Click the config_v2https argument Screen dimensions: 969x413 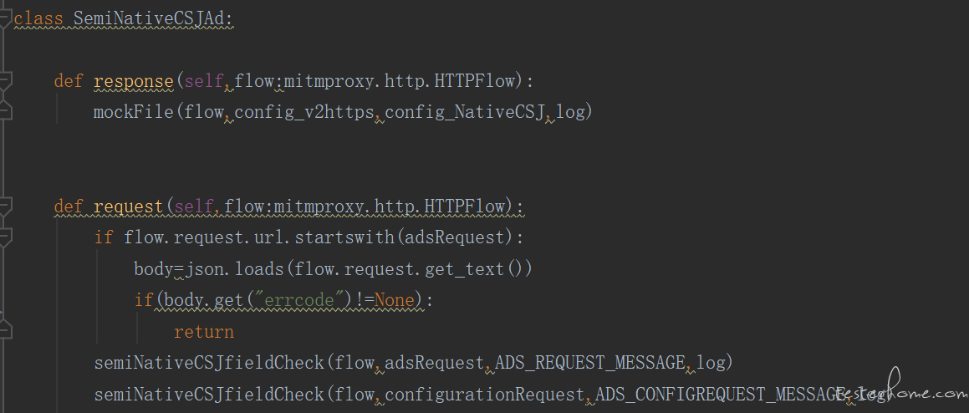click(304, 112)
